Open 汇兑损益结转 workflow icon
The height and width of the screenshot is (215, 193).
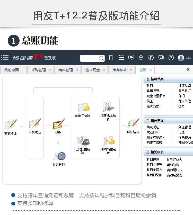click(83, 141)
